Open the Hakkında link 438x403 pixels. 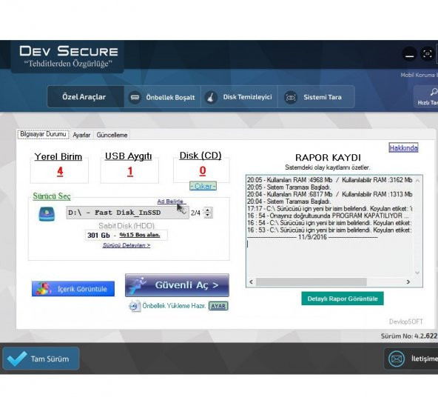403,148
